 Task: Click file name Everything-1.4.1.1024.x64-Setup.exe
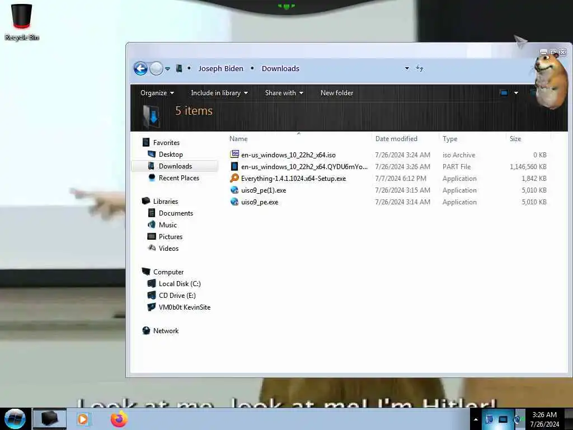pos(293,179)
